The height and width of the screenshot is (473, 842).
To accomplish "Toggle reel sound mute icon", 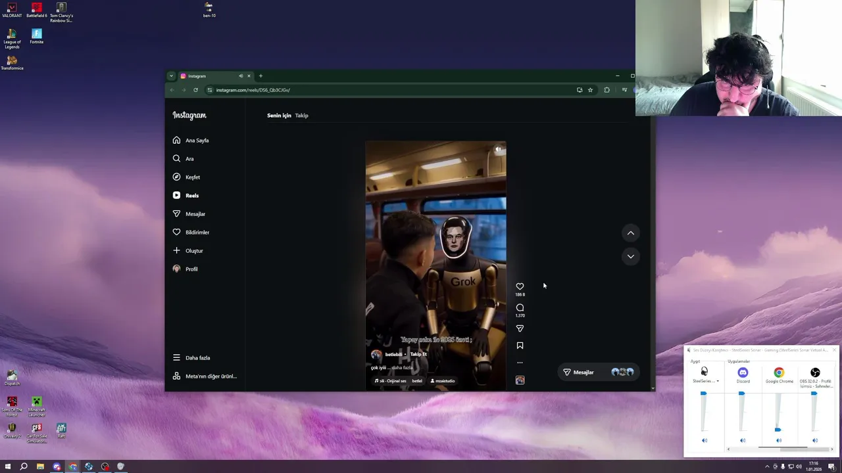I will point(498,150).
